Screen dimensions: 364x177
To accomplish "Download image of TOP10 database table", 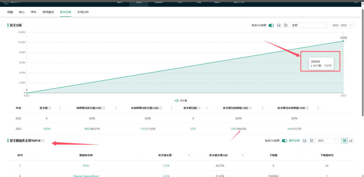I will click(x=304, y=141).
